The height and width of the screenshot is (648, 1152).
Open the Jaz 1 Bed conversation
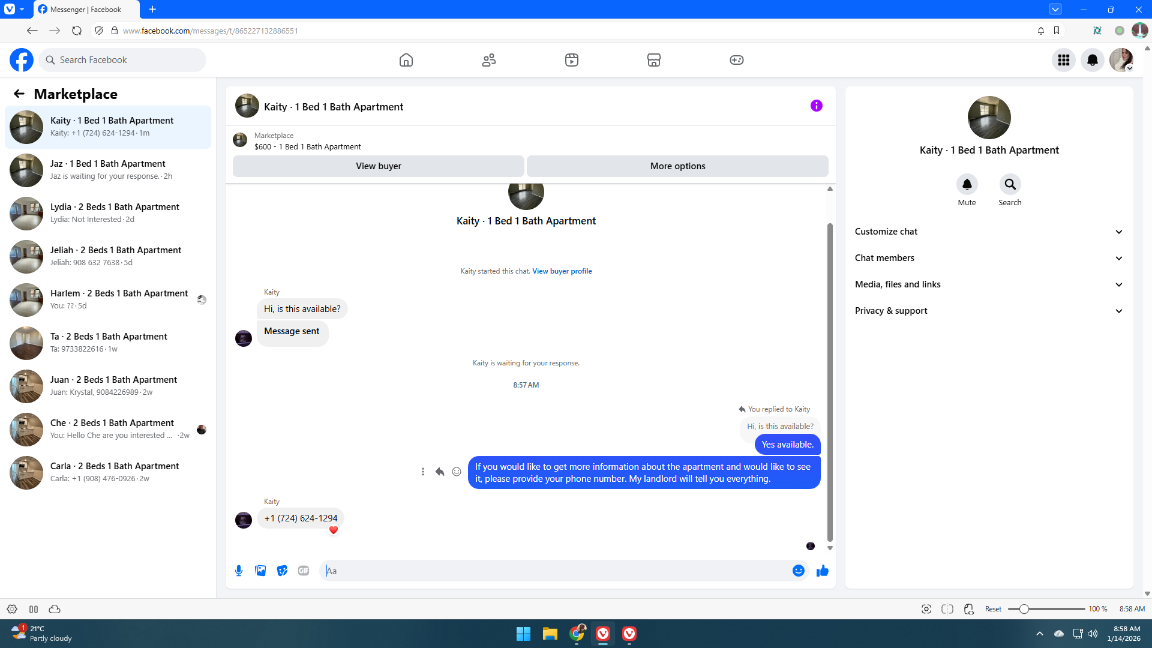tap(108, 170)
